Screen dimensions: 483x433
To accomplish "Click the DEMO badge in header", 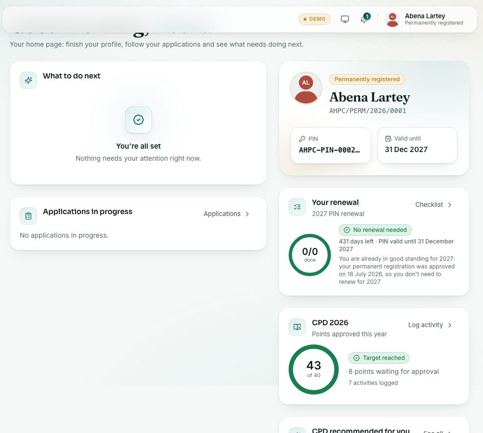I will tap(315, 19).
